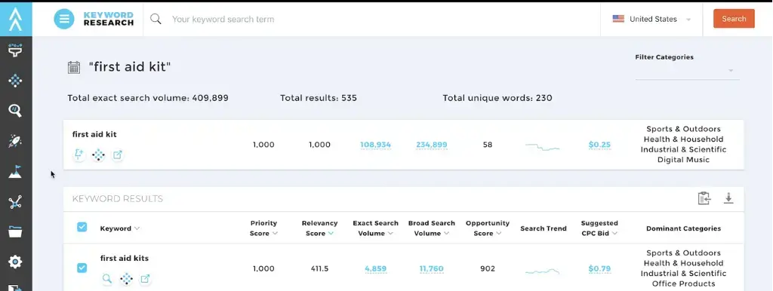The width and height of the screenshot is (773, 291).
Task: Open the rocket launch sidebar icon
Action: (15, 141)
